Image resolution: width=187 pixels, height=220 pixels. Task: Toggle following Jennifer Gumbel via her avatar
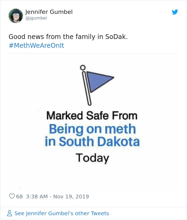click(16, 16)
